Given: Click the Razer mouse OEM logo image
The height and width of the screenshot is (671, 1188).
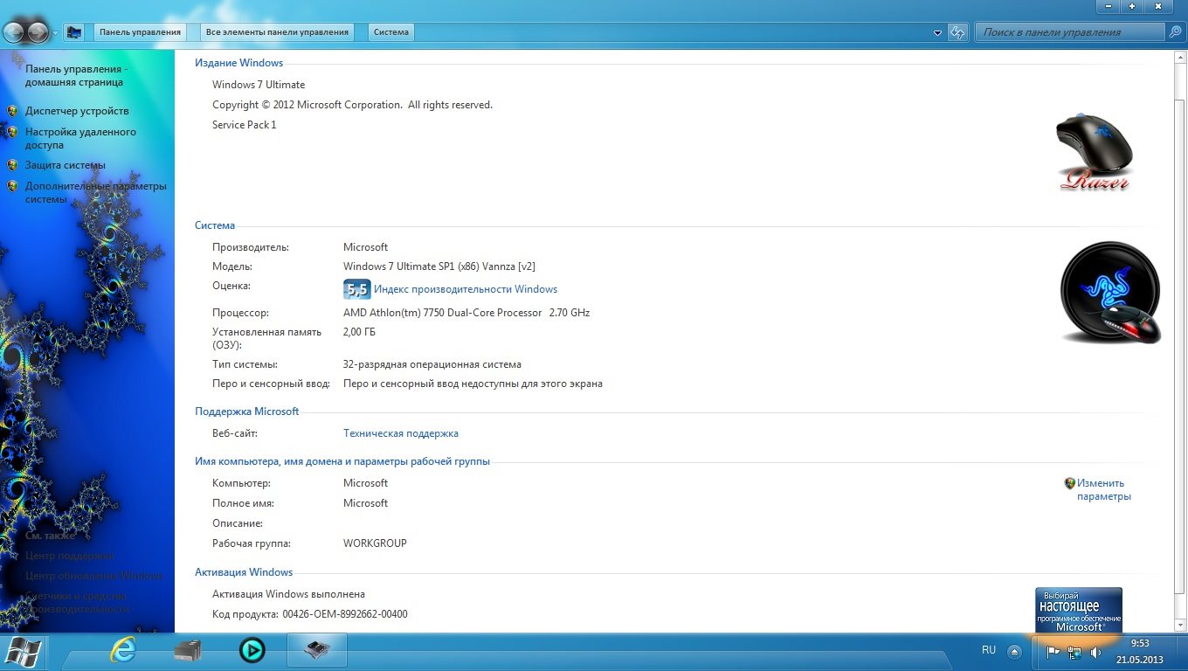Looking at the screenshot, I should point(1095,152).
